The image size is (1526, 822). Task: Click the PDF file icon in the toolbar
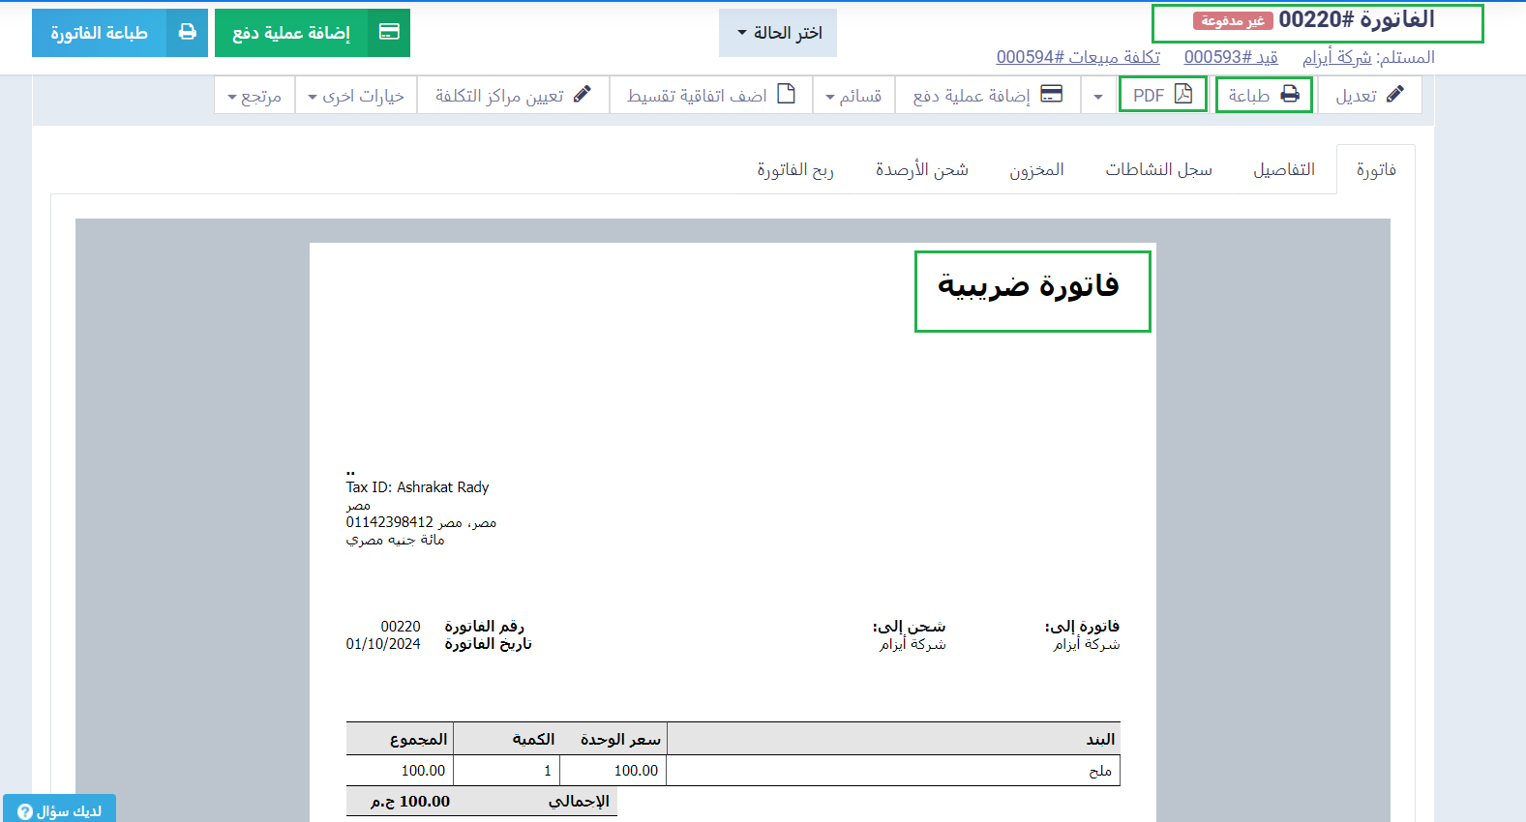pos(1183,95)
